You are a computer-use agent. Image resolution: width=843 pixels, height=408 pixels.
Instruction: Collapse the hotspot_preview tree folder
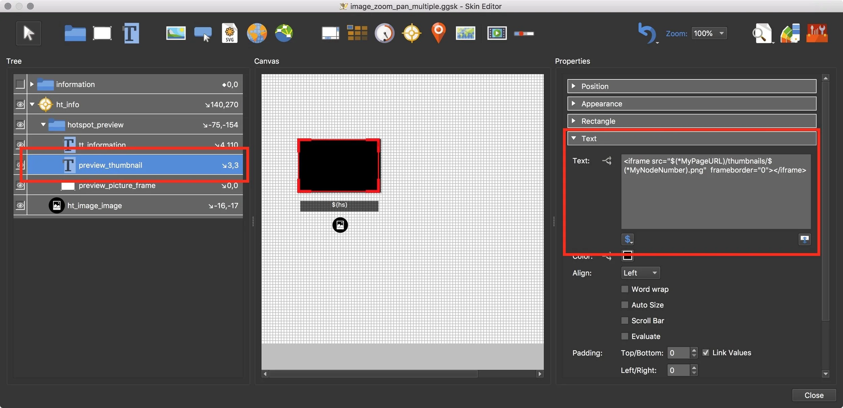43,125
